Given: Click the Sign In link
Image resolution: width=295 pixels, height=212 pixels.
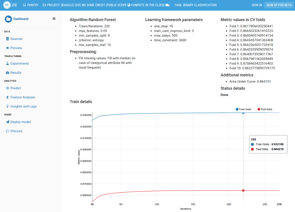Looking at the screenshot, I should 257,5.
